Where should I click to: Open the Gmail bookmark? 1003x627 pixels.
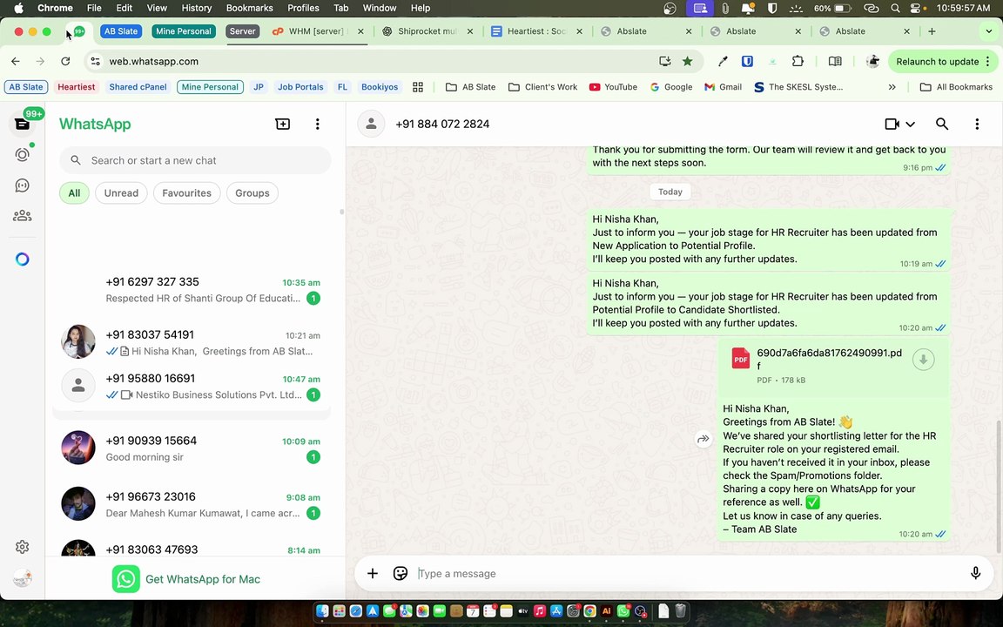click(723, 87)
